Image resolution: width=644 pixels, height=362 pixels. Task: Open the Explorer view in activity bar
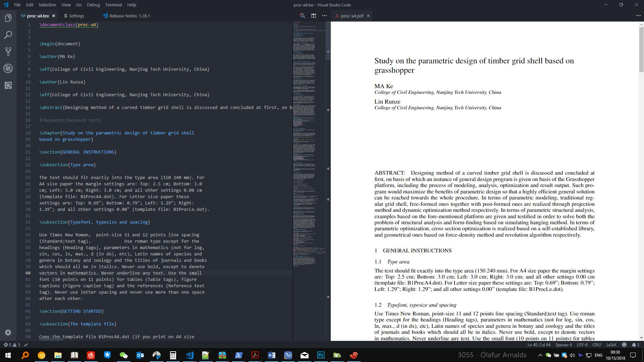pyautogui.click(x=8, y=18)
